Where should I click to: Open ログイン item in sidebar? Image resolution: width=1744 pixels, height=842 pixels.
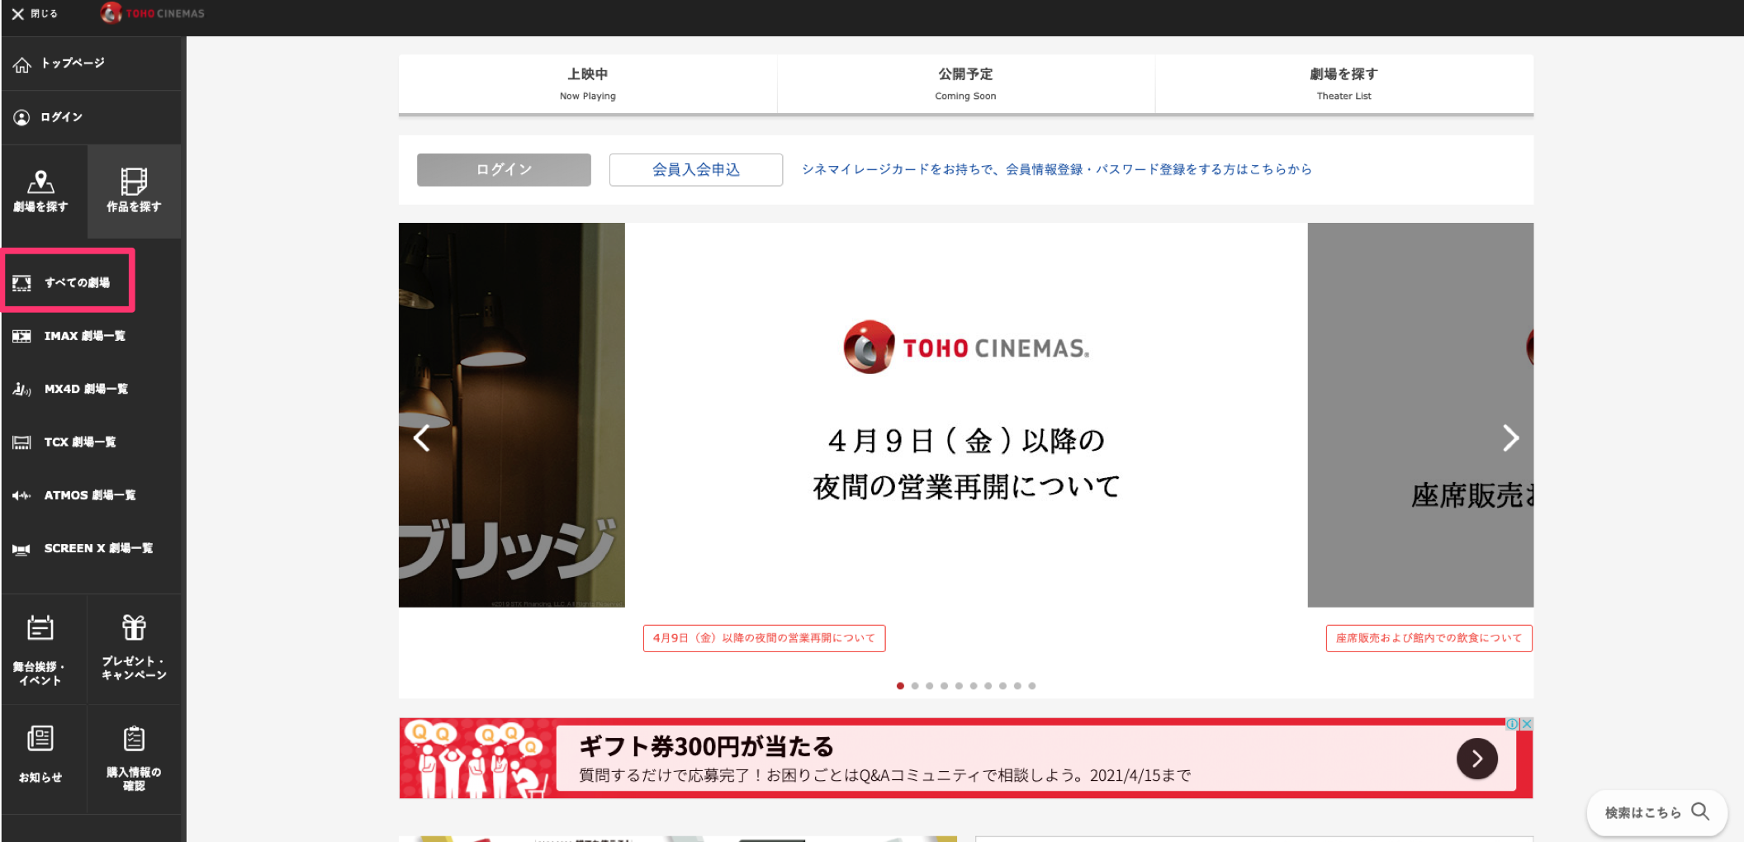(x=92, y=117)
